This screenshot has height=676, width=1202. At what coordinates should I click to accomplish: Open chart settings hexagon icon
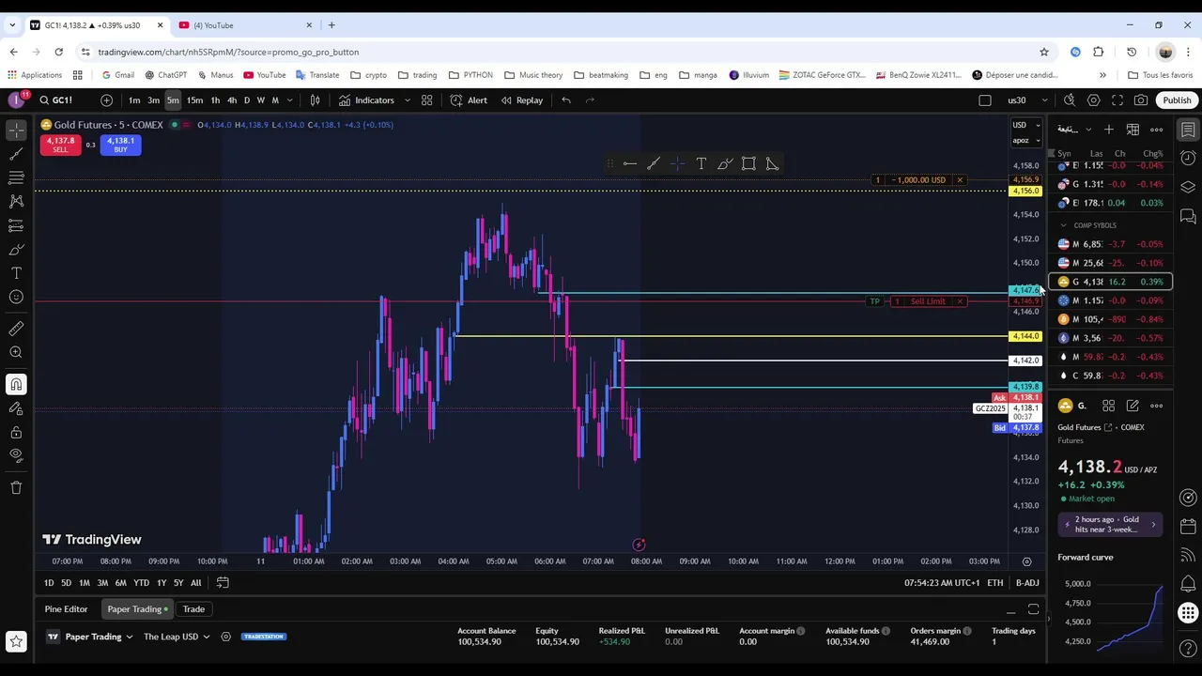point(1093,100)
